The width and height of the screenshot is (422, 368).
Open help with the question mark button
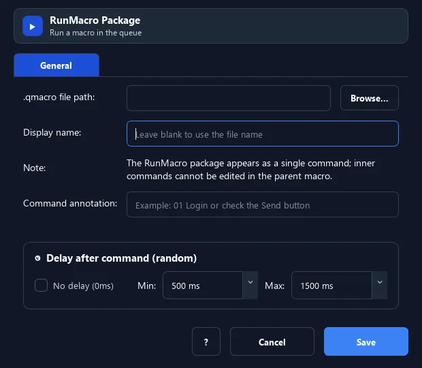[x=206, y=341]
